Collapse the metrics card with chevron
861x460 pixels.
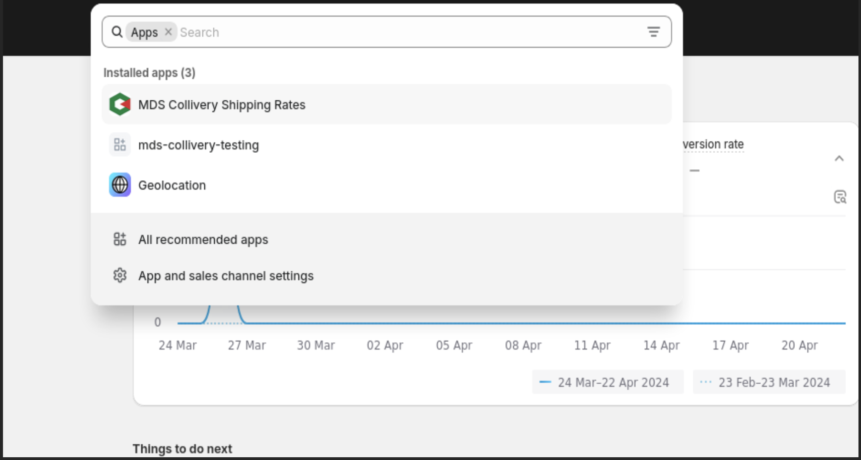[839, 159]
